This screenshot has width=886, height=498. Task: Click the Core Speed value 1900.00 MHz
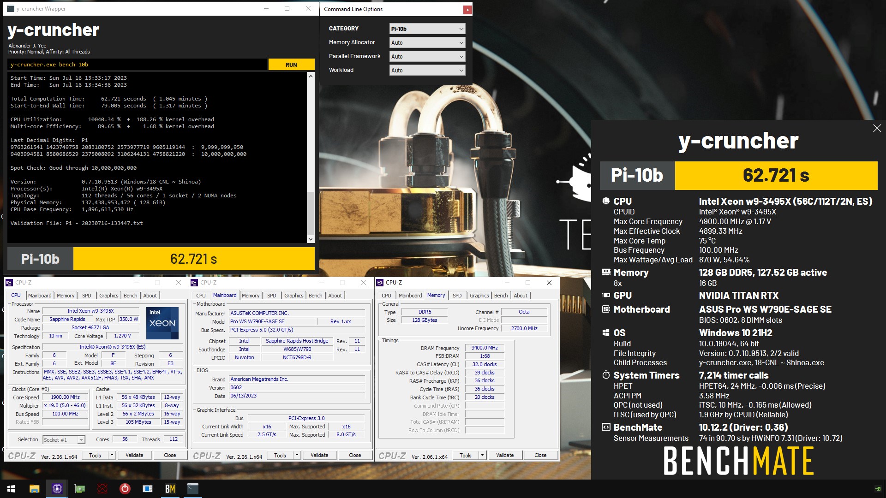click(x=66, y=397)
